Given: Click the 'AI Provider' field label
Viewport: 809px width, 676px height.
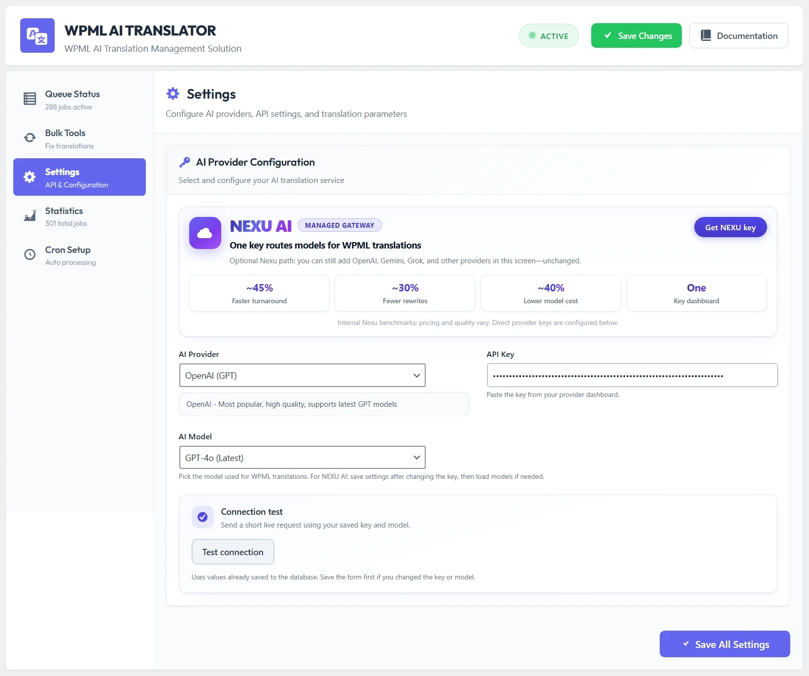Looking at the screenshot, I should [x=199, y=354].
